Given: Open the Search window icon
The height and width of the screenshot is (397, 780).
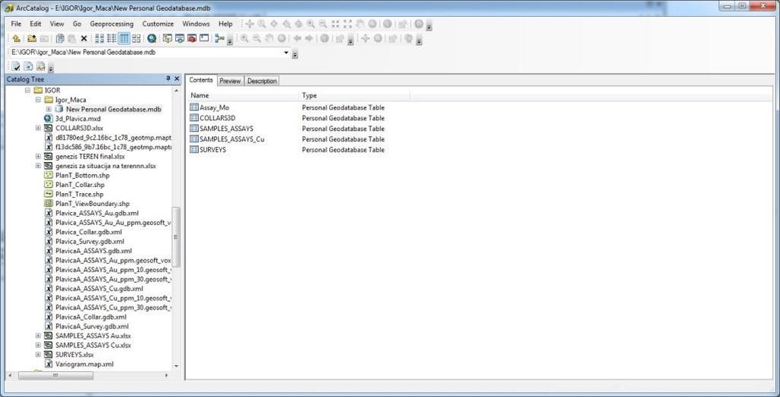Looking at the screenshot, I should click(180, 38).
